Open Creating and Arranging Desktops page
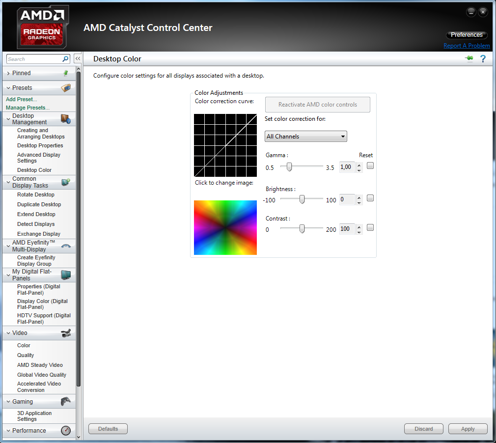 (41, 133)
